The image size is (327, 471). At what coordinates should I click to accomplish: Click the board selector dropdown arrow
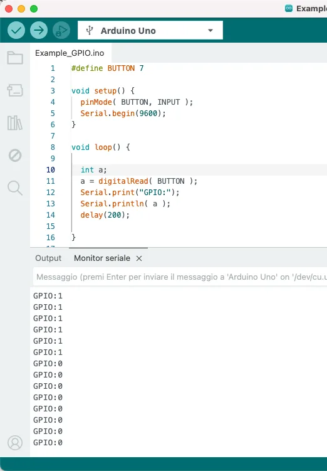(210, 30)
